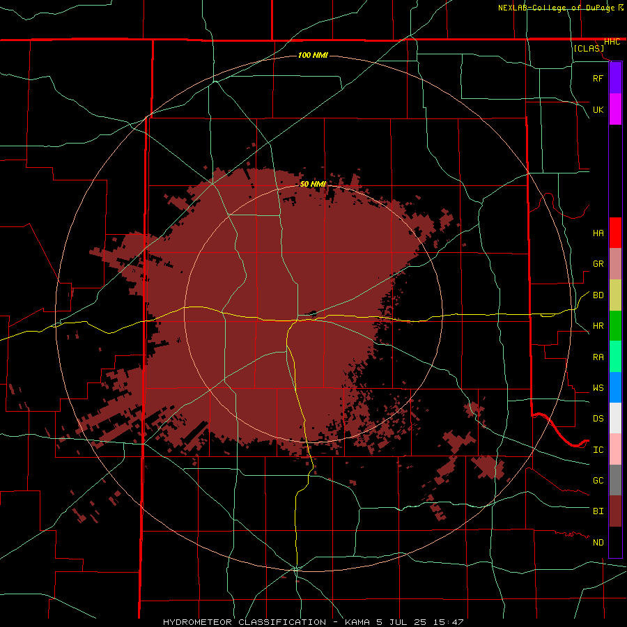Click the dark red BI legend swatch
627x627 pixels.
click(615, 511)
